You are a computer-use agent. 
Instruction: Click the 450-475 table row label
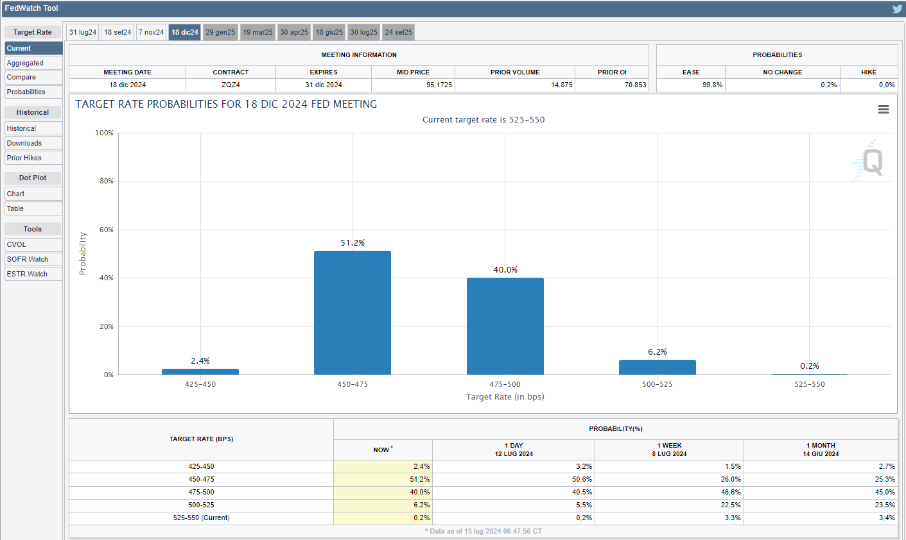coord(201,479)
